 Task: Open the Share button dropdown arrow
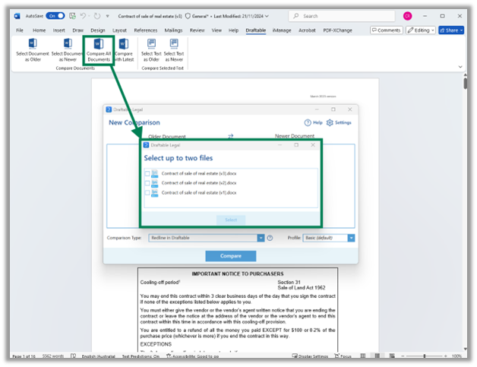click(462, 30)
